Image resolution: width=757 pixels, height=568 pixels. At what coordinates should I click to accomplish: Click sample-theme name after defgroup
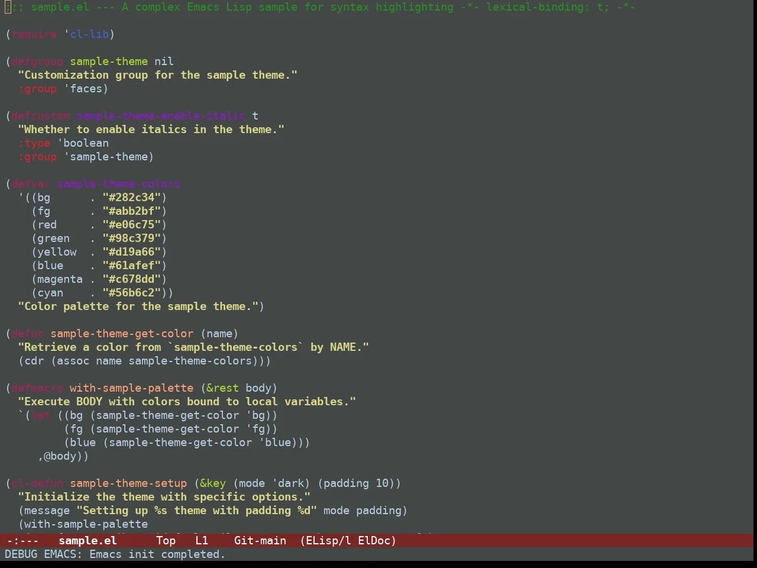point(109,62)
